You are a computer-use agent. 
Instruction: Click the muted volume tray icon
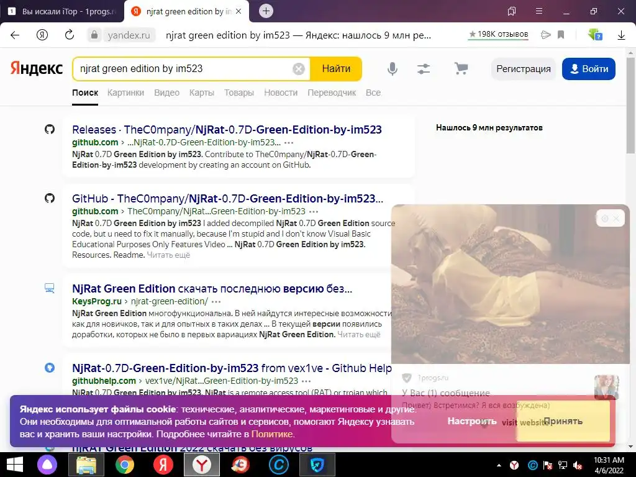[x=578, y=465]
